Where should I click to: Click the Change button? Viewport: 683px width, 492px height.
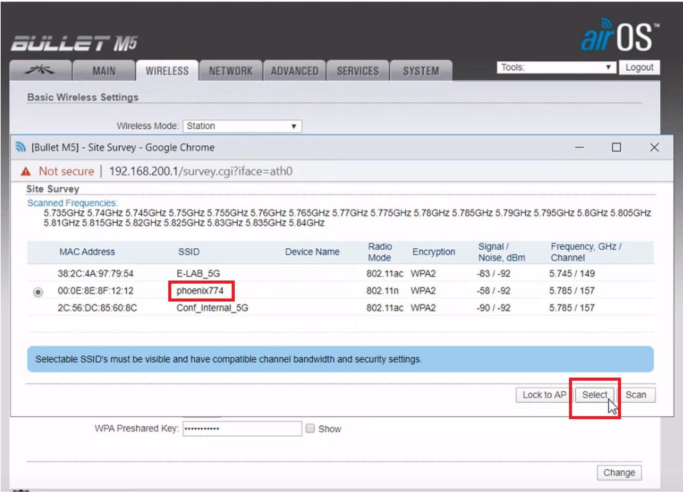[x=619, y=473]
